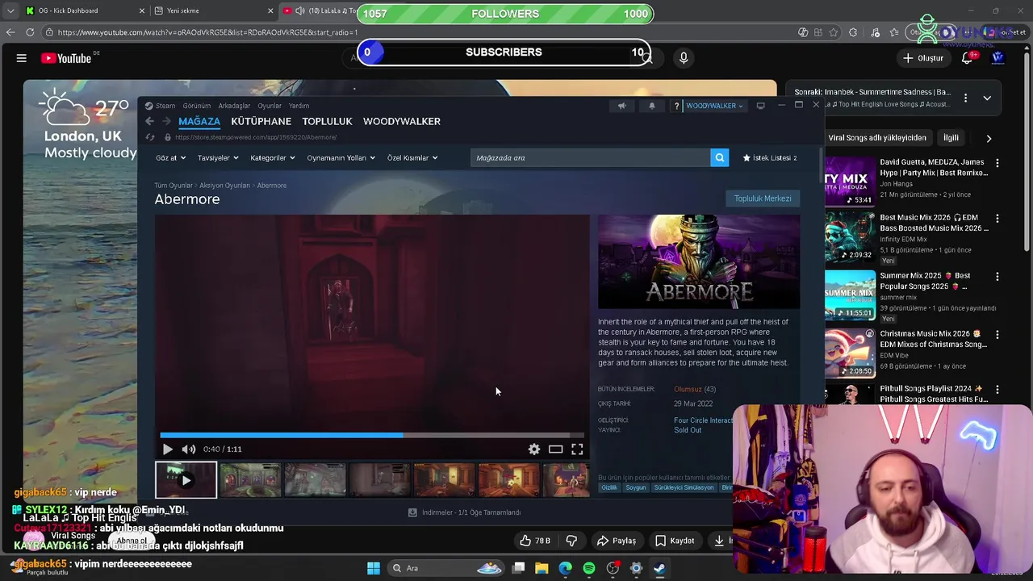
Task: Expand the Göz at dropdown
Action: 170,158
